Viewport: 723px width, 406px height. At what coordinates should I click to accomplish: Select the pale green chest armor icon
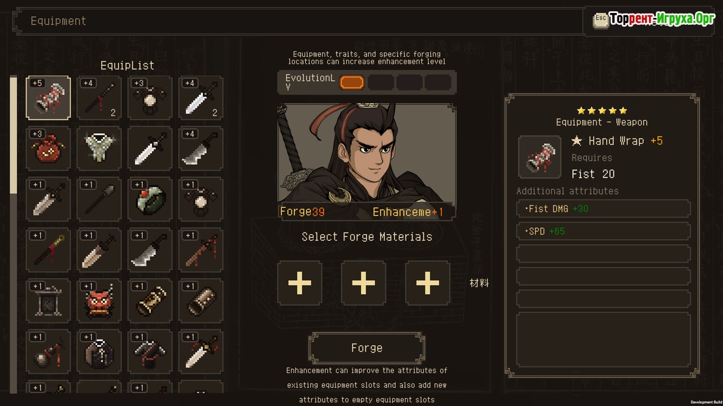[99, 149]
